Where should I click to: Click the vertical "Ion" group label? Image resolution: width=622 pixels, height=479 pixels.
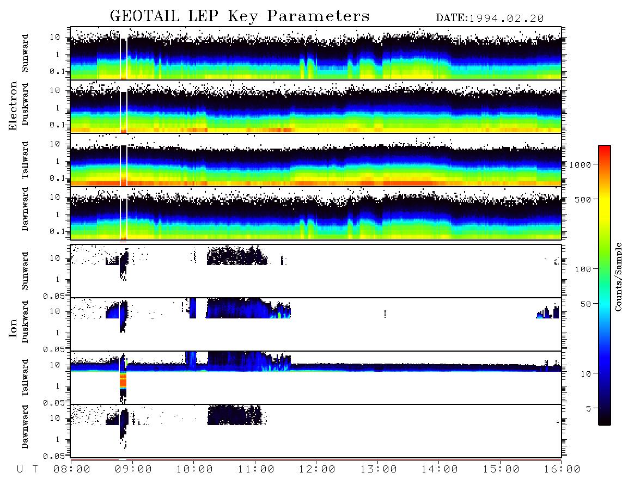click(x=13, y=328)
